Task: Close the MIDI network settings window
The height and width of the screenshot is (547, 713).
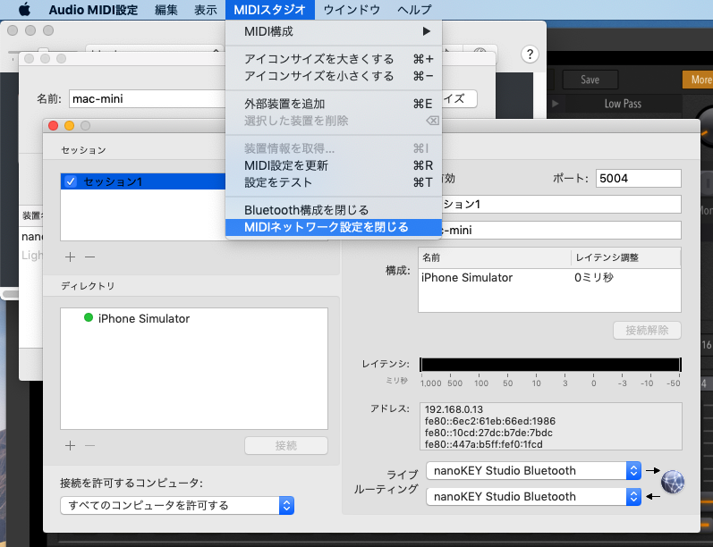Action: coord(53,126)
